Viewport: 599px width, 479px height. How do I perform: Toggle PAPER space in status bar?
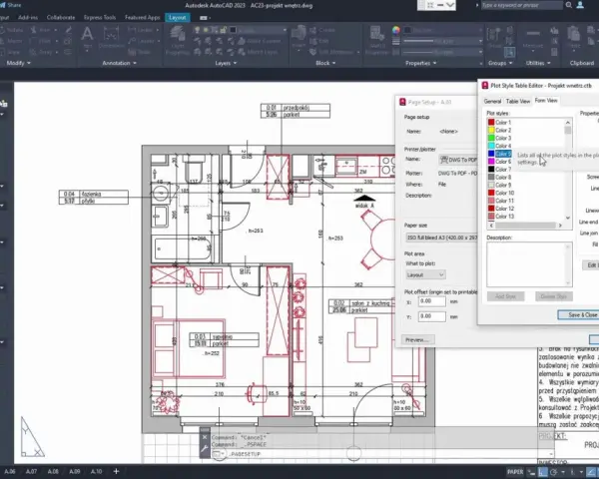(x=515, y=472)
